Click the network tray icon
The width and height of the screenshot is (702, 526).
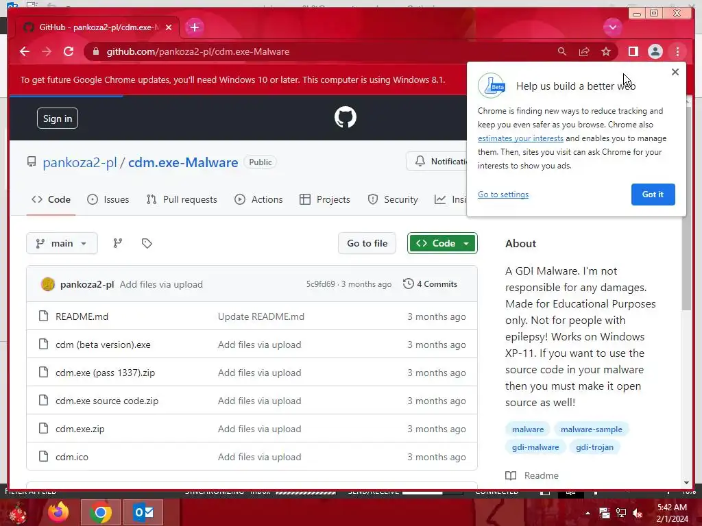[x=621, y=513]
